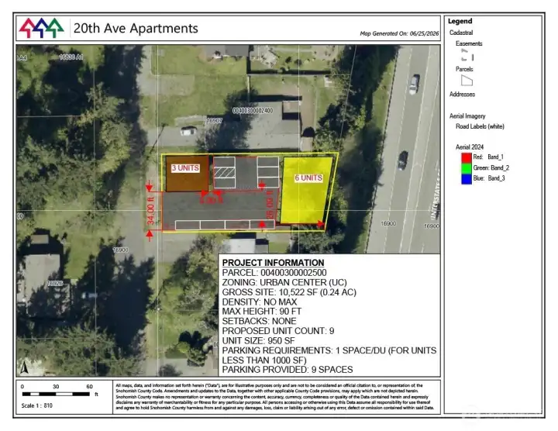Viewport: 558px width, 431px height.
Task: Click the scale bar graphic
Action: (56, 394)
